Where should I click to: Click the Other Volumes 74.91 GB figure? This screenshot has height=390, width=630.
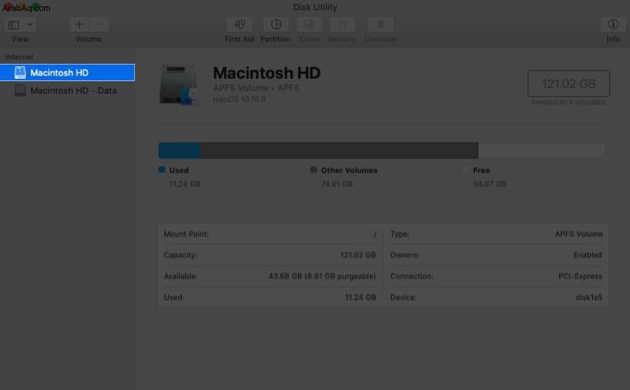[337, 184]
